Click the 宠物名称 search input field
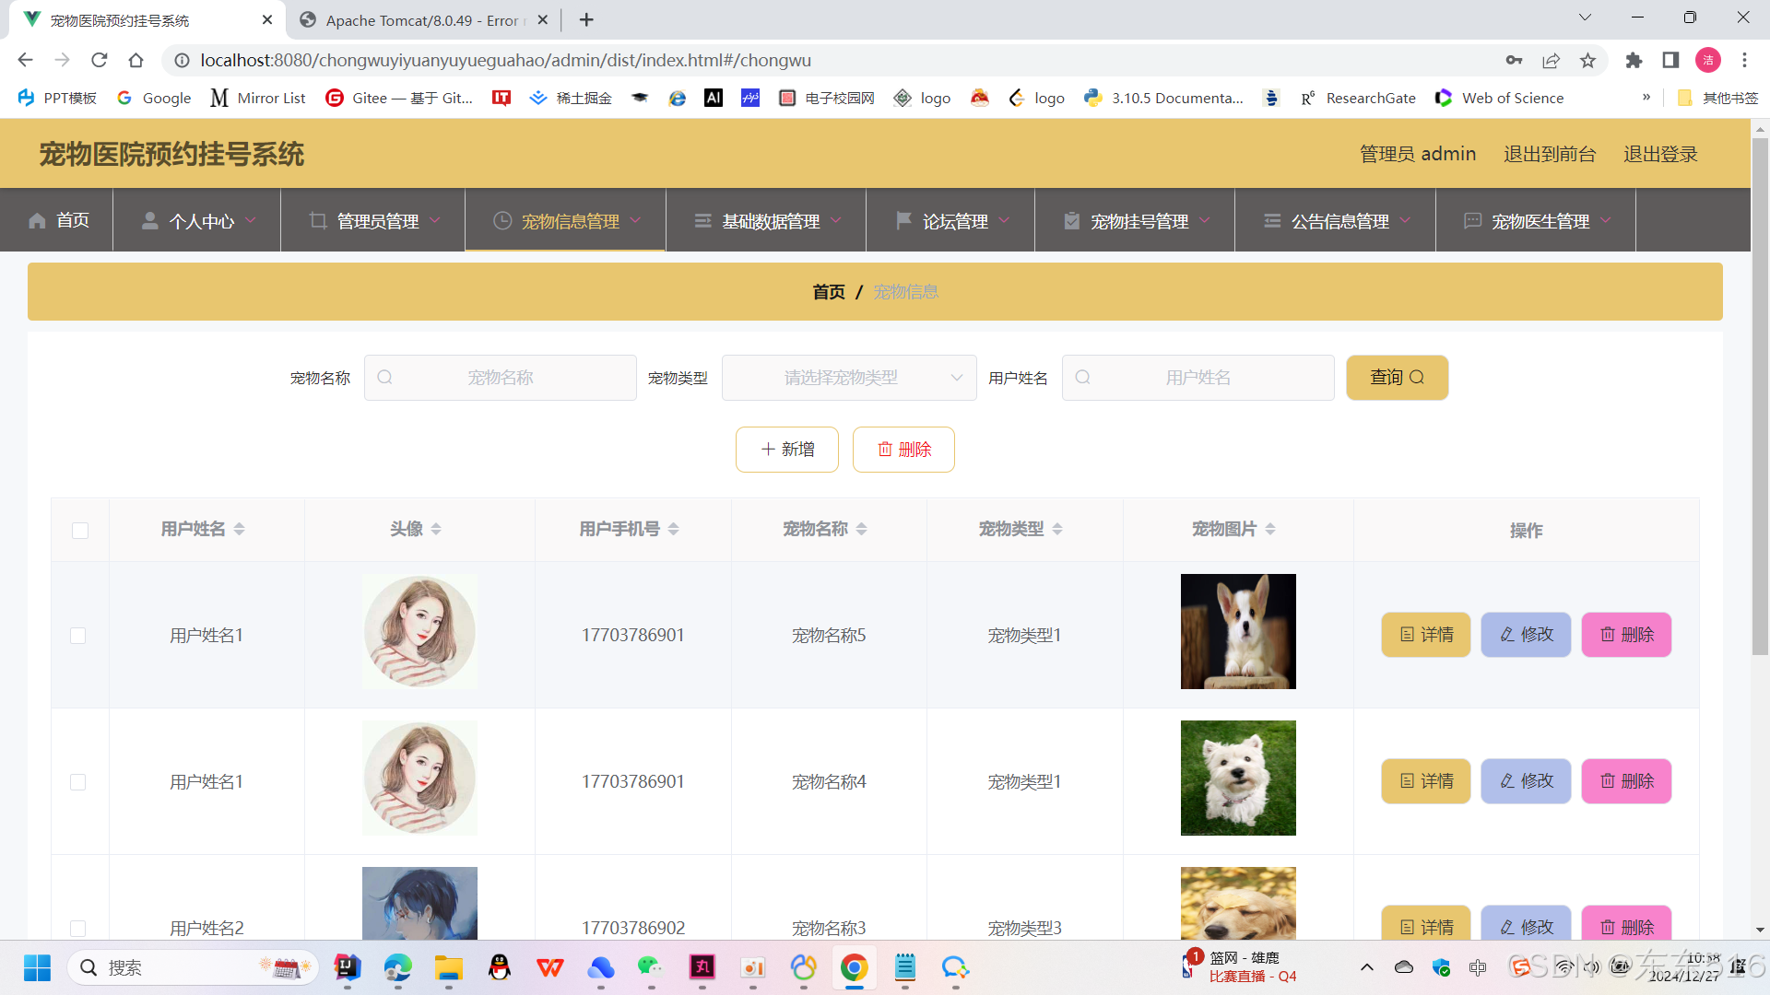This screenshot has width=1770, height=995. [501, 378]
